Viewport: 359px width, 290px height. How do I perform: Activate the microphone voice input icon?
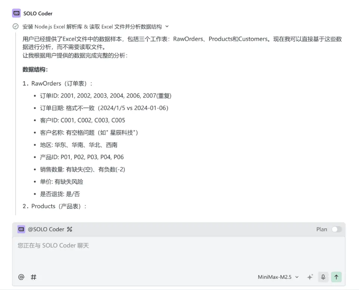[323, 277]
